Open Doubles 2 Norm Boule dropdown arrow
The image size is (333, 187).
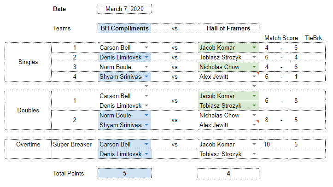click(x=146, y=115)
